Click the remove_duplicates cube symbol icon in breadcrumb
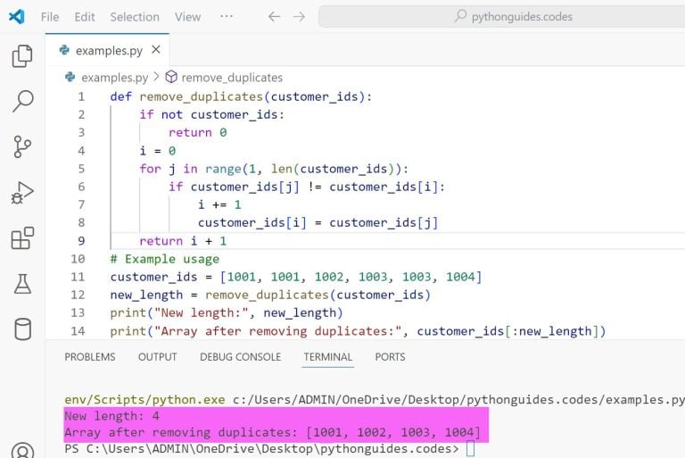685x458 pixels. pyautogui.click(x=171, y=77)
